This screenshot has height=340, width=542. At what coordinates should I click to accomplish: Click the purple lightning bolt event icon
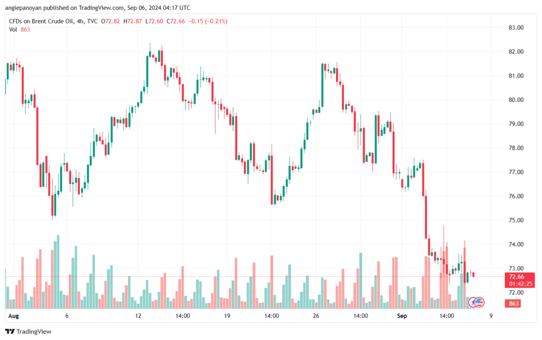pyautogui.click(x=472, y=302)
